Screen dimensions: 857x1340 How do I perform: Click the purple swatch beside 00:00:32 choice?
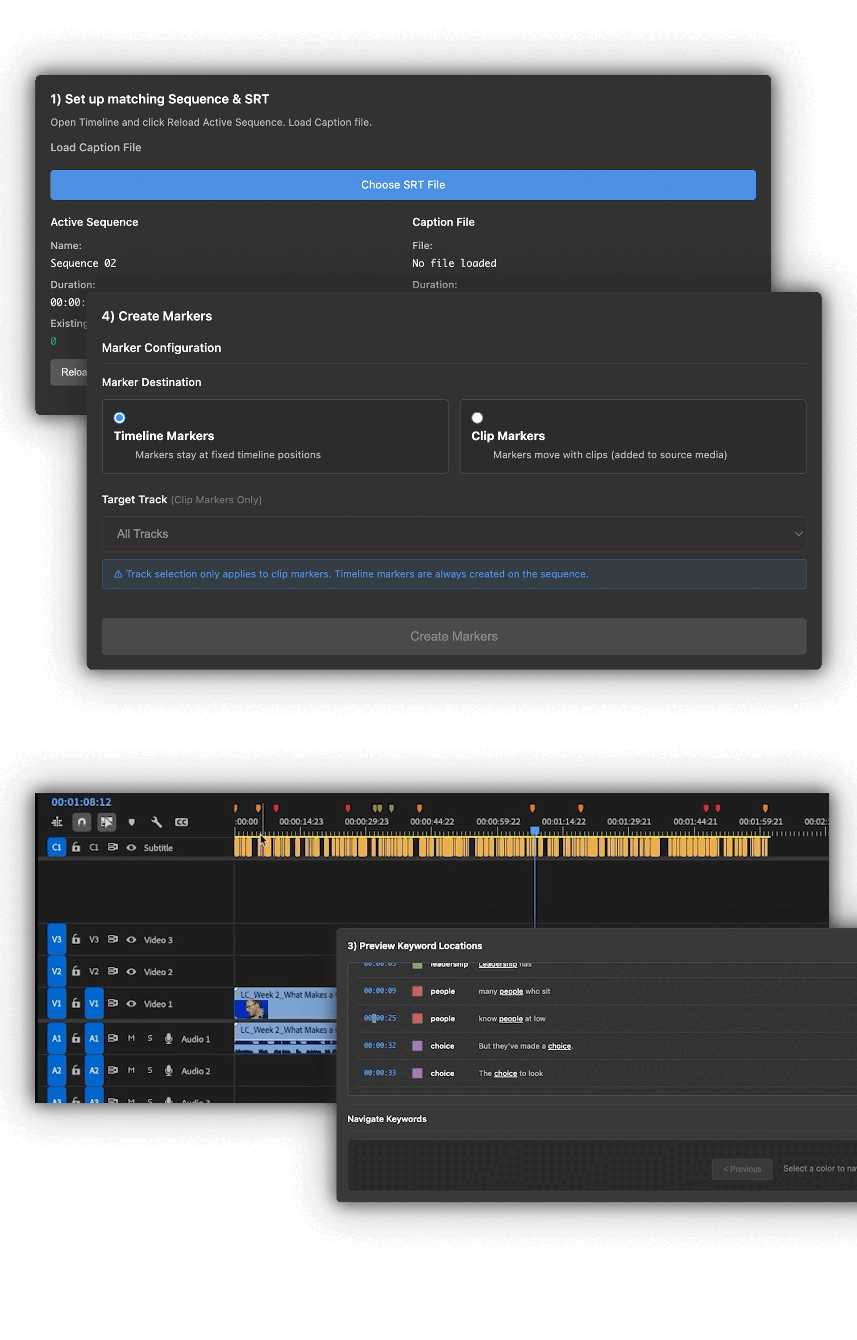click(x=417, y=1046)
